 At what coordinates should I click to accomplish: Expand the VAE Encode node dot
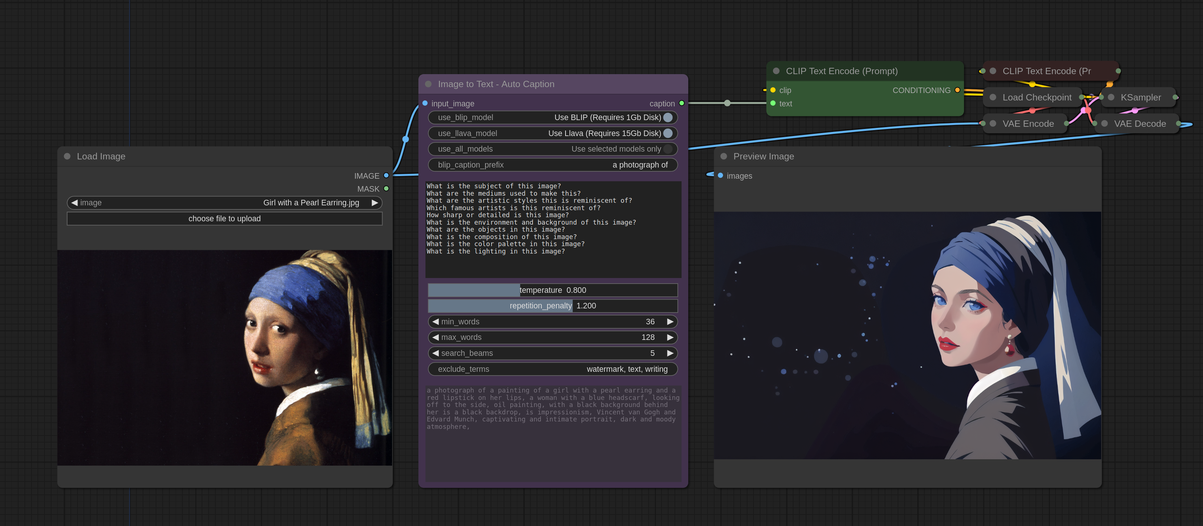pos(993,124)
